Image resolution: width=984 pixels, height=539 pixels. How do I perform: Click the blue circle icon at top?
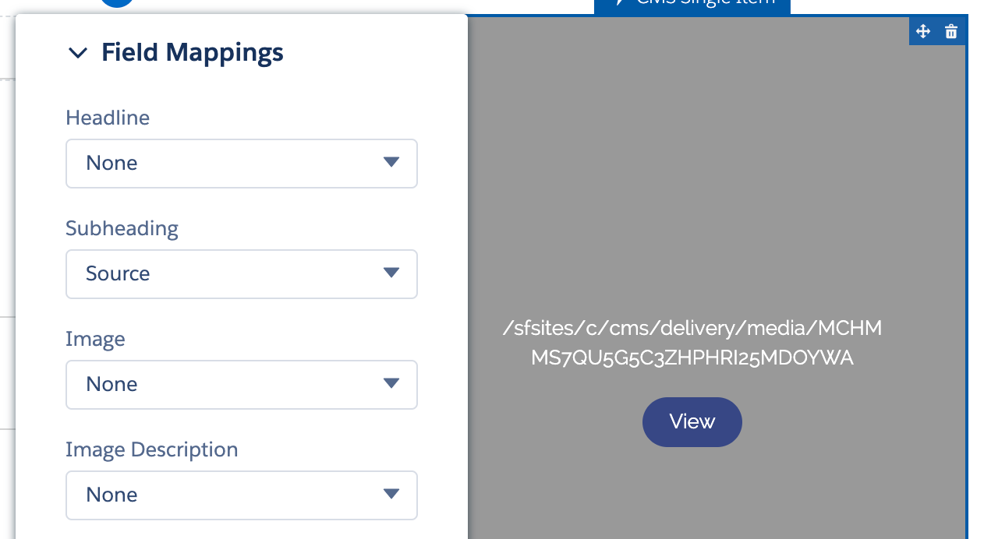point(117,3)
